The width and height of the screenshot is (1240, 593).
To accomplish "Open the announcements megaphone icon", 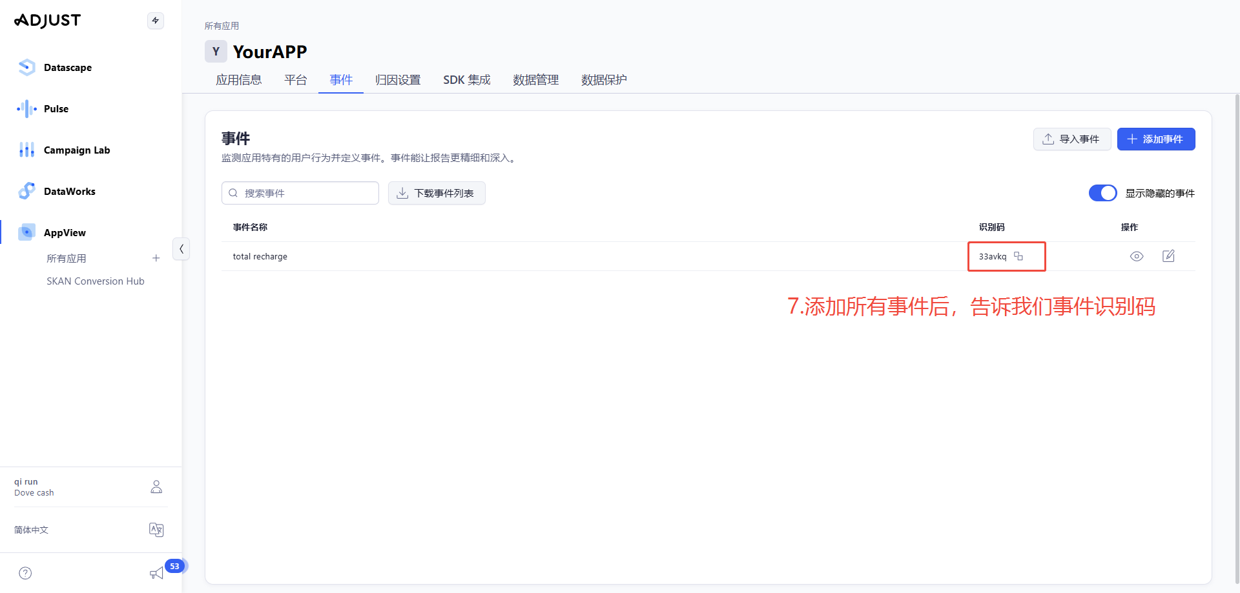I will (156, 573).
